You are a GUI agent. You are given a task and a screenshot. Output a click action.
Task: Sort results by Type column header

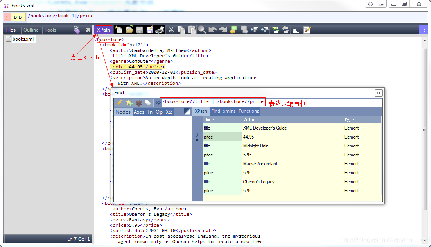(362, 119)
